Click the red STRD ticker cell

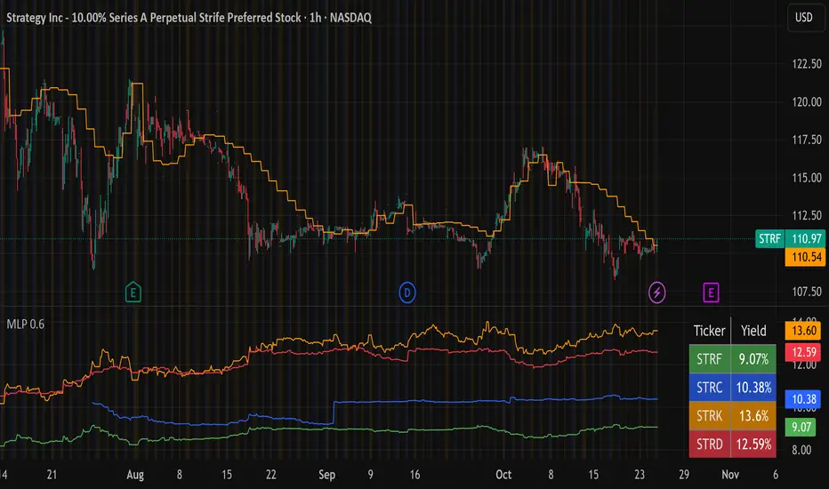point(710,442)
